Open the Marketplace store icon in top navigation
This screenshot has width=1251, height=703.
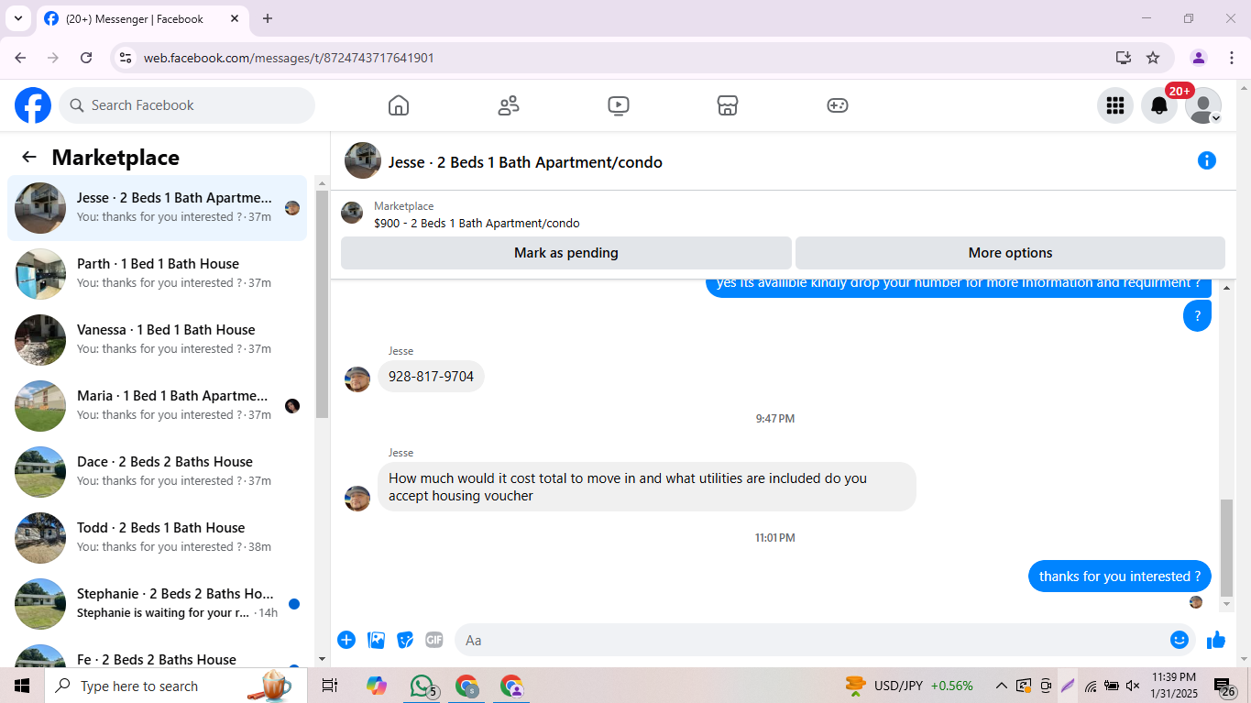tap(728, 105)
